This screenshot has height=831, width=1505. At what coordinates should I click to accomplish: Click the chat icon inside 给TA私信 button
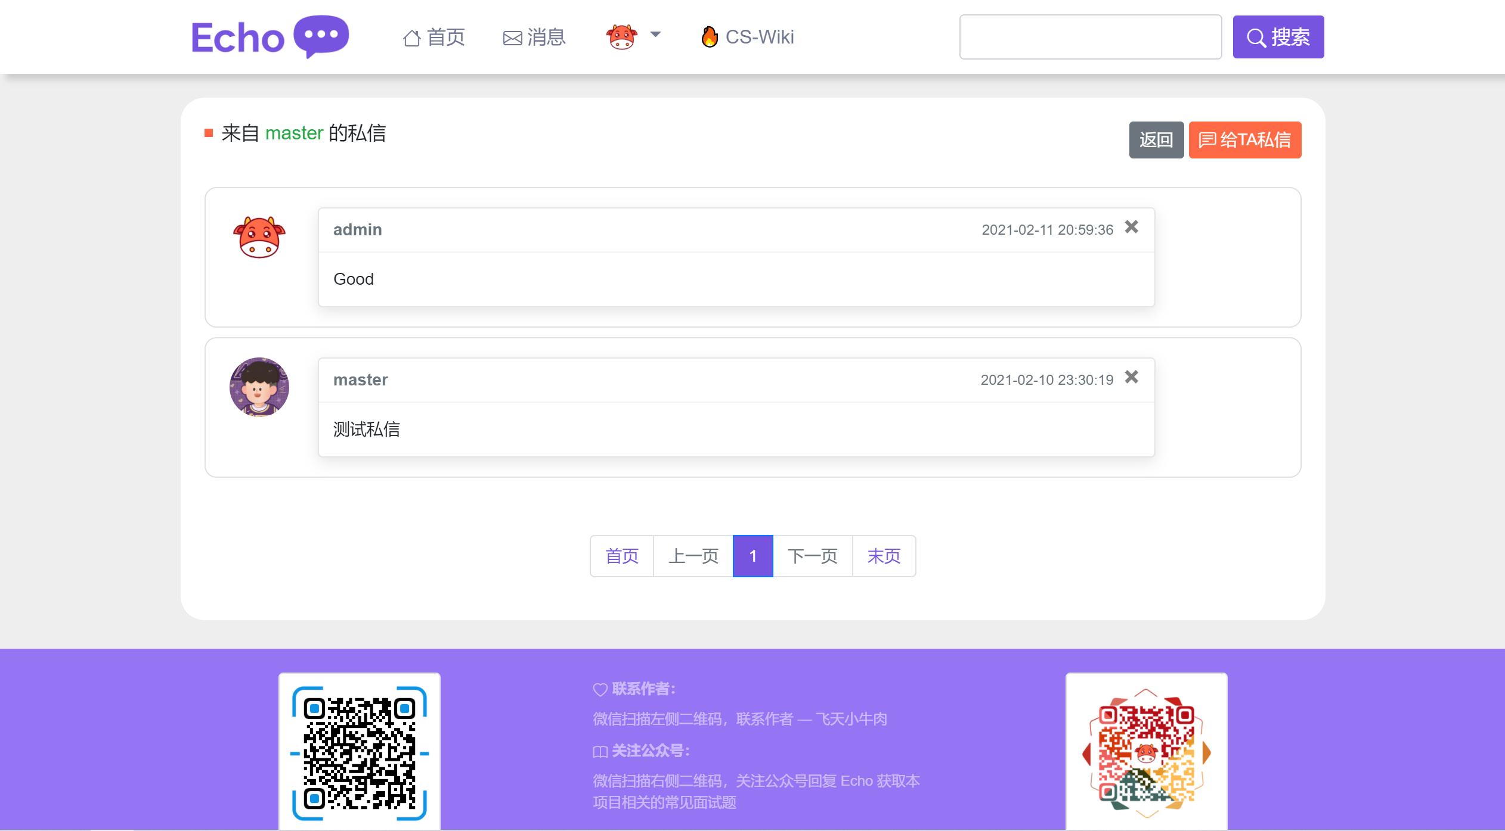click(x=1206, y=139)
